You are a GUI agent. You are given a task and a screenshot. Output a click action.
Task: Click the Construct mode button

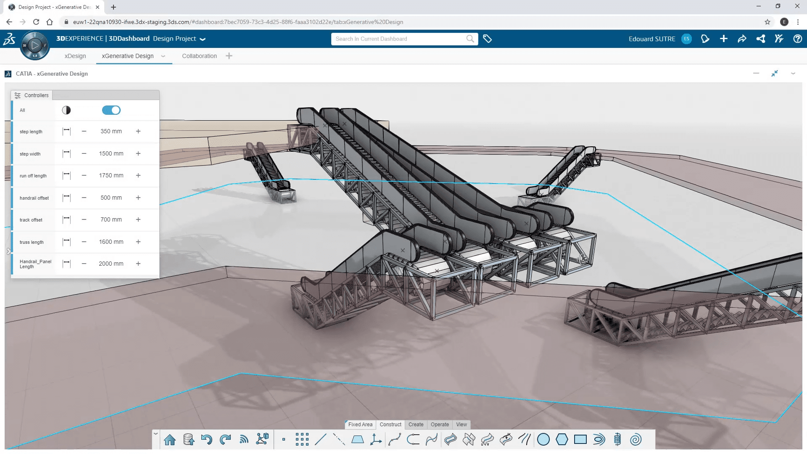point(390,424)
